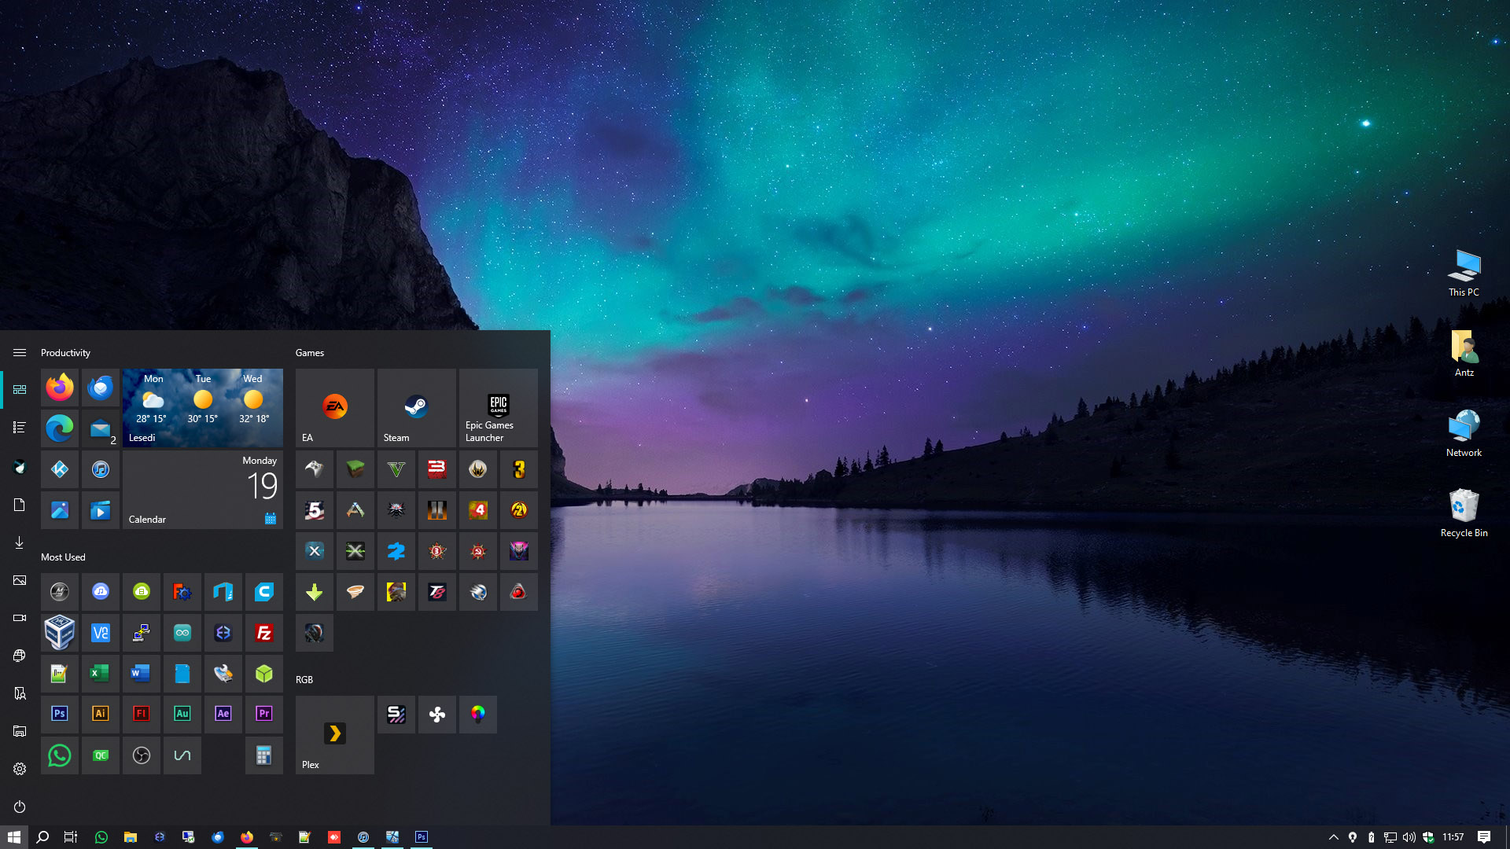Open iTunes from the pinned tiles

click(100, 469)
